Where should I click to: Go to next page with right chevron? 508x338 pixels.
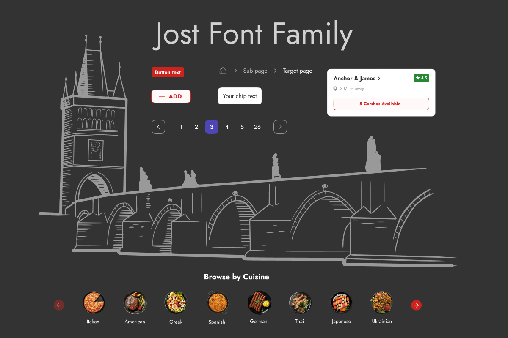tap(280, 127)
